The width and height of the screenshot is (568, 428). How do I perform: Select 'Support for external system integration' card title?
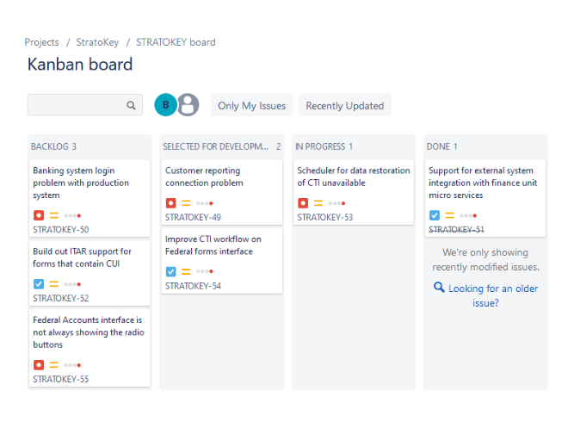click(483, 183)
